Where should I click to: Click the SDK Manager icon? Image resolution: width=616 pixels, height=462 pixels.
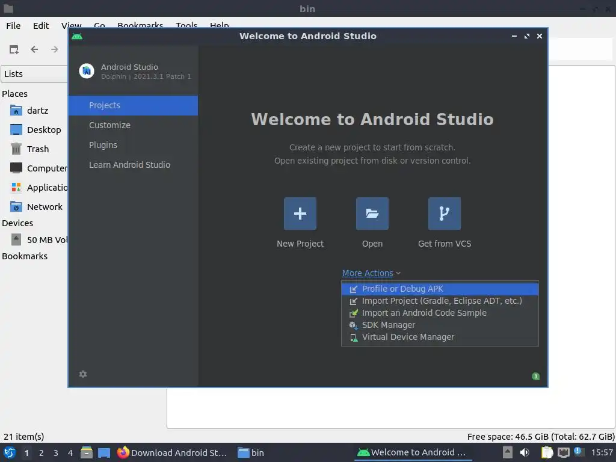coord(354,325)
